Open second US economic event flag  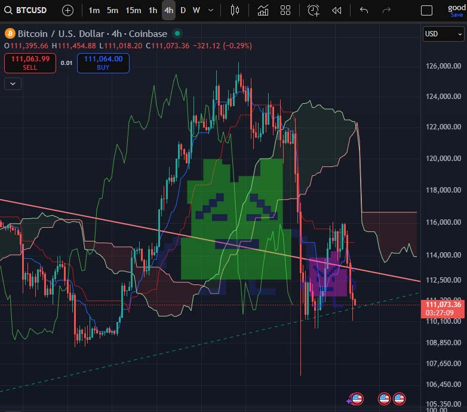tap(384, 399)
